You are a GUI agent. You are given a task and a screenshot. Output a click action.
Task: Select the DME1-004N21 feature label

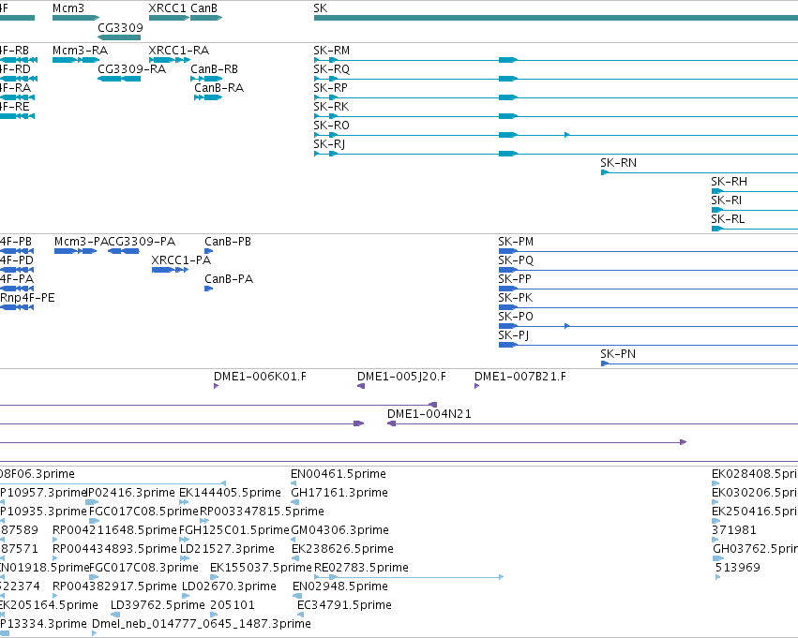(429, 414)
